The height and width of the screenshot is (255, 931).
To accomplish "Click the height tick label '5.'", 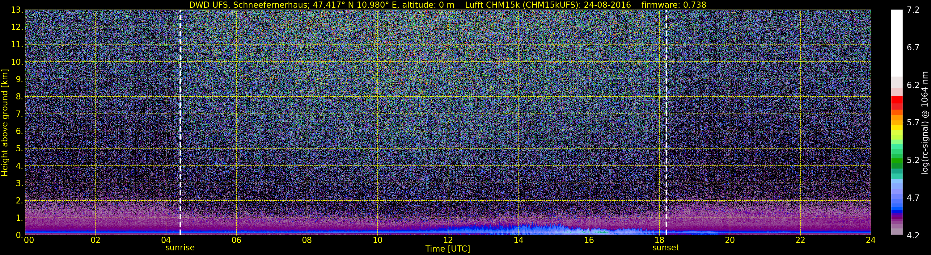I will [19, 148].
